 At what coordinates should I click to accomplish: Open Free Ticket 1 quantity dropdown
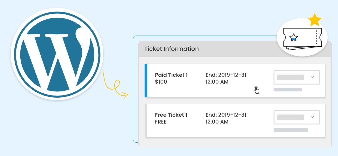296,117
